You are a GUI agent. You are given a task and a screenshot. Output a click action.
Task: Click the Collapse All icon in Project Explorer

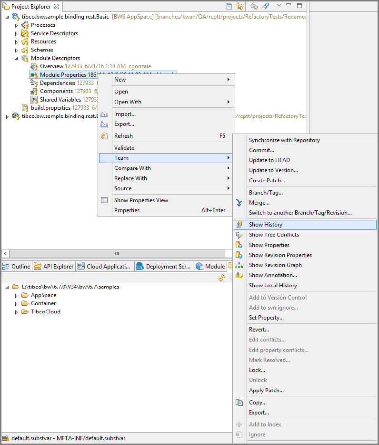229,6
